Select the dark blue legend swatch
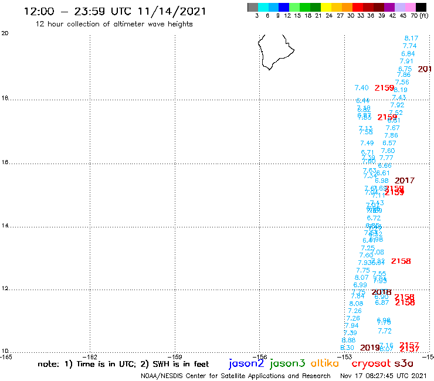The height and width of the screenshot is (381, 434). coord(284,7)
